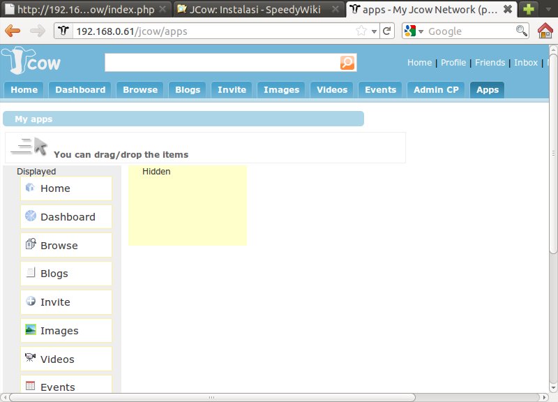558x402 pixels.
Task: Click the browser back arrow
Action: 13,31
